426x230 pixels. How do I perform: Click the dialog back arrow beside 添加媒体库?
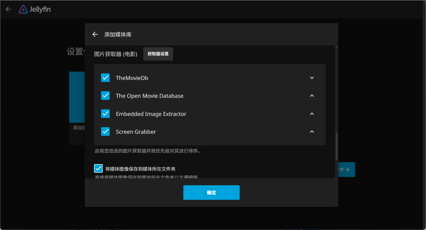[x=95, y=34]
